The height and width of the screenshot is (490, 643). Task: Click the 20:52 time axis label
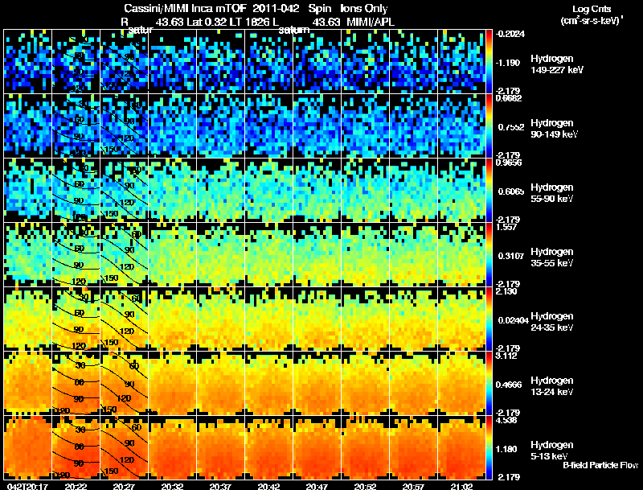365,486
